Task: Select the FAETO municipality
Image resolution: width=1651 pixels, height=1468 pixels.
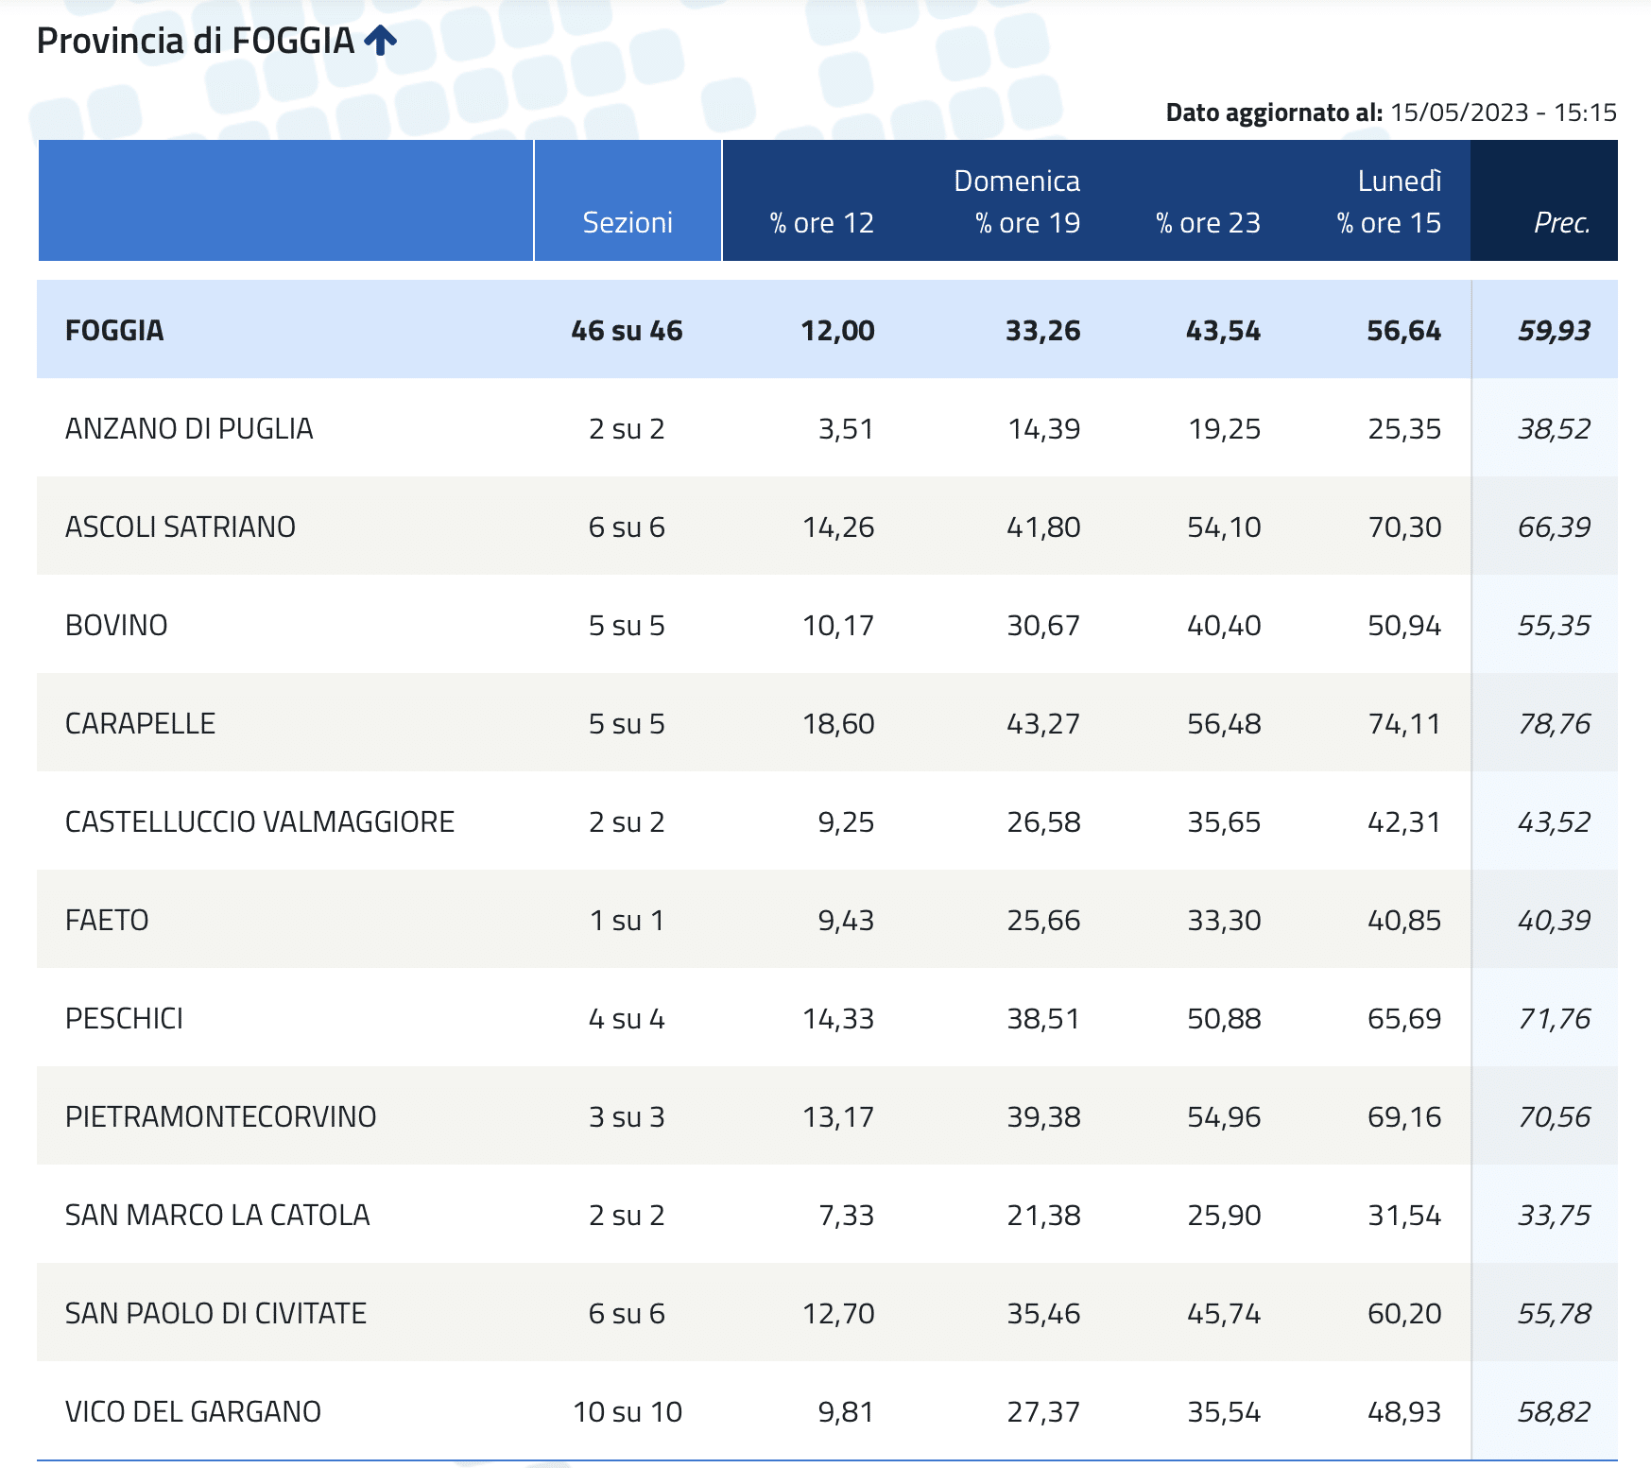Action: tap(107, 920)
